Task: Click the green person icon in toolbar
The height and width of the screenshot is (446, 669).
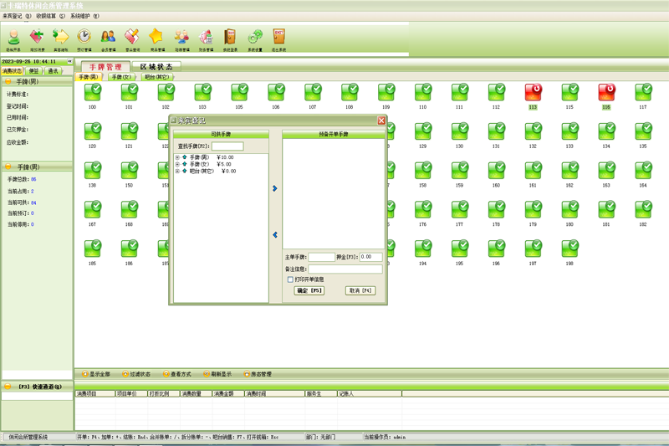Action: click(x=13, y=38)
